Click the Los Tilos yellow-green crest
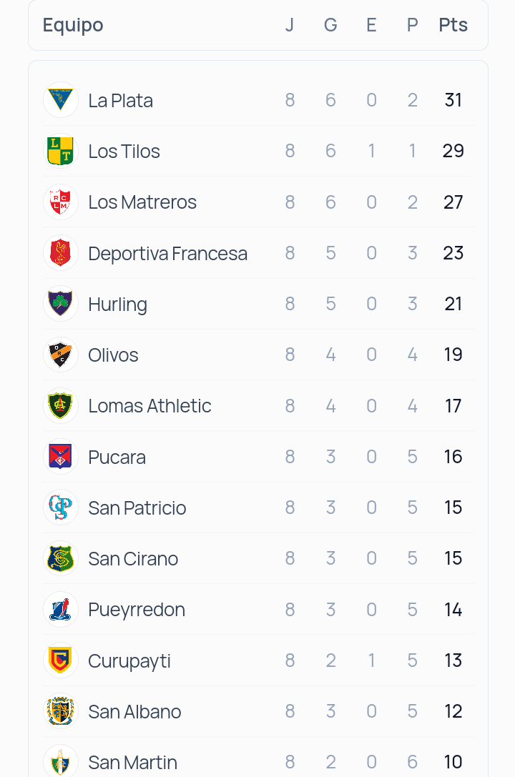 point(61,151)
